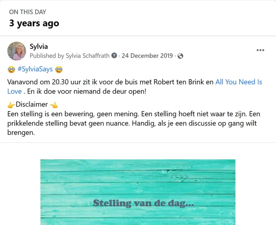Click the question mark info icon

coord(114,56)
